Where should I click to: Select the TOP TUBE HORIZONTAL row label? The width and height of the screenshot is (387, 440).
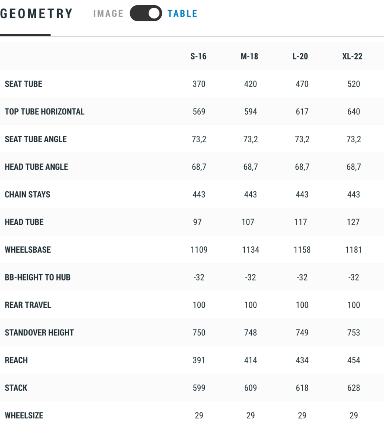coord(44,112)
